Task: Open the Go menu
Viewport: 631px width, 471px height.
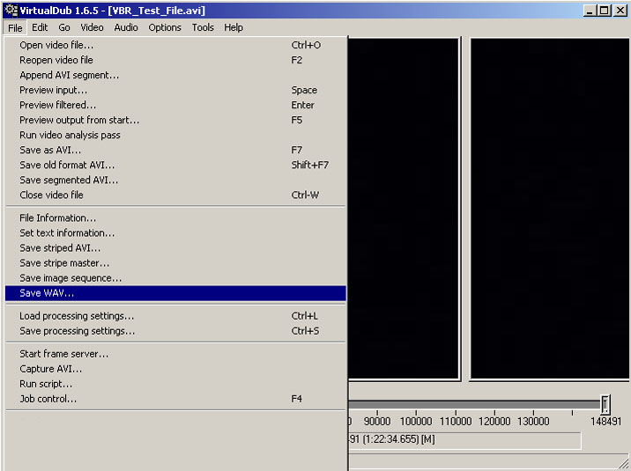Action: (64, 27)
